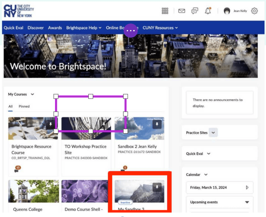Open Demo Course Shell course

(83, 209)
